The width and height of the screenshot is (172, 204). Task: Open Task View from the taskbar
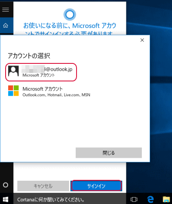click(134, 199)
